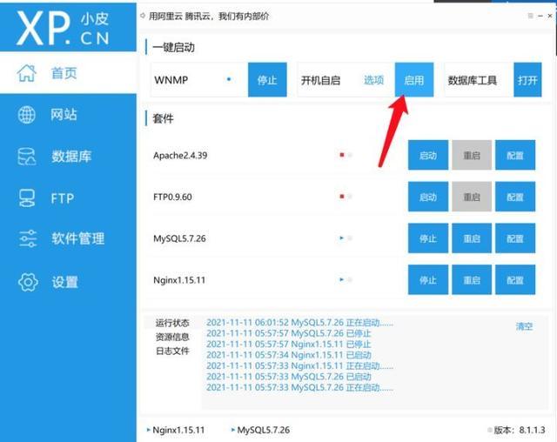Click the XP.CN logo
557x442 pixels.
point(63,28)
